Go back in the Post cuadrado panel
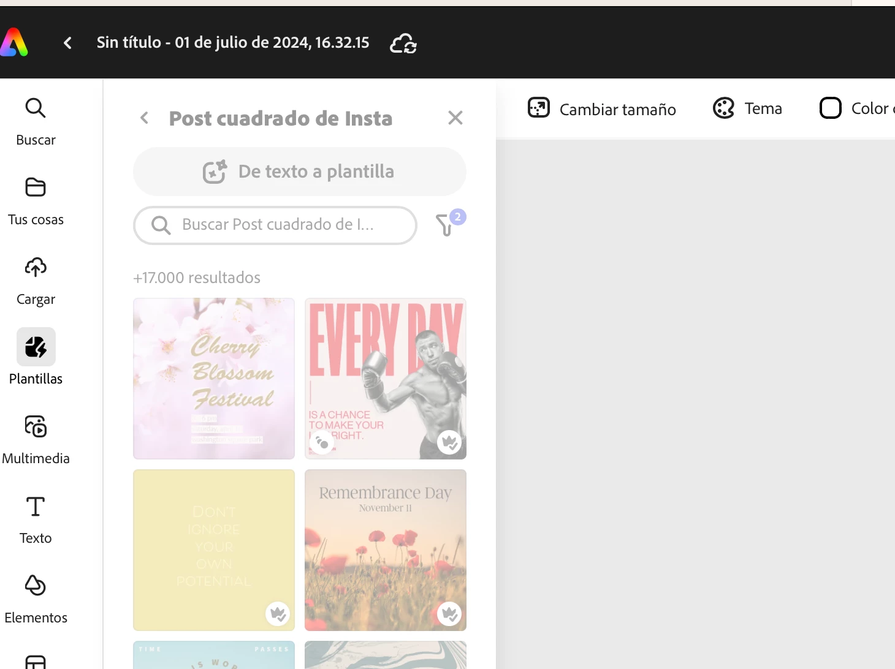 pos(145,118)
